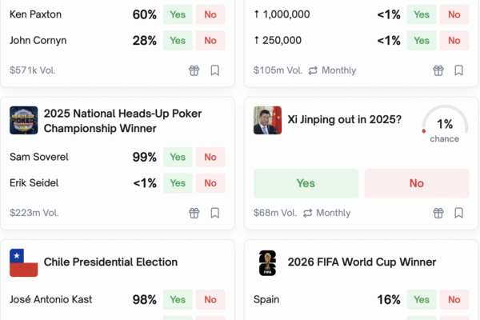Select Yes for Spain to win
The height and width of the screenshot is (320, 480).
pyautogui.click(x=422, y=299)
